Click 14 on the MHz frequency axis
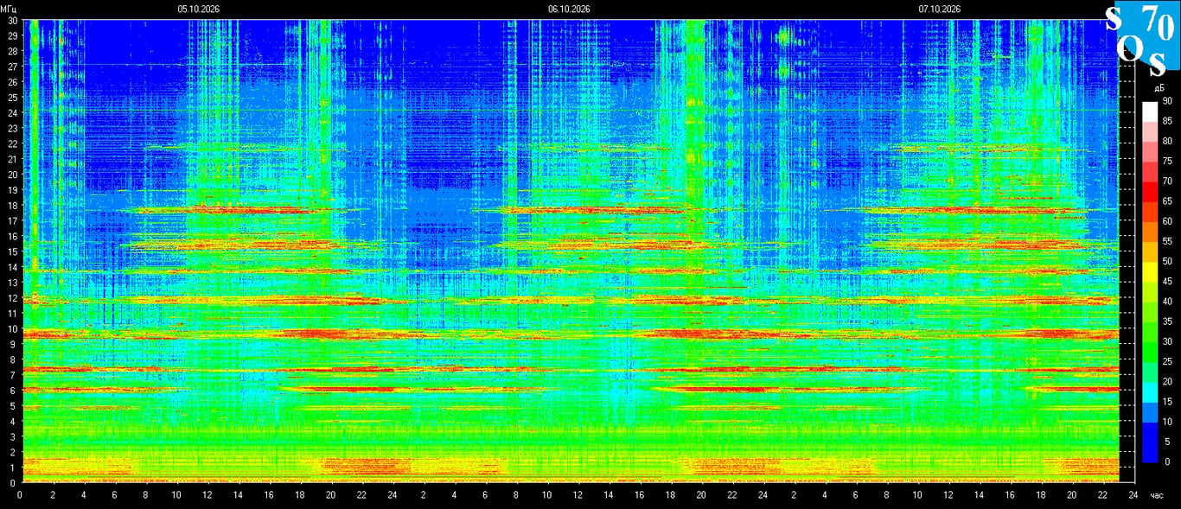The height and width of the screenshot is (509, 1181). tap(12, 267)
